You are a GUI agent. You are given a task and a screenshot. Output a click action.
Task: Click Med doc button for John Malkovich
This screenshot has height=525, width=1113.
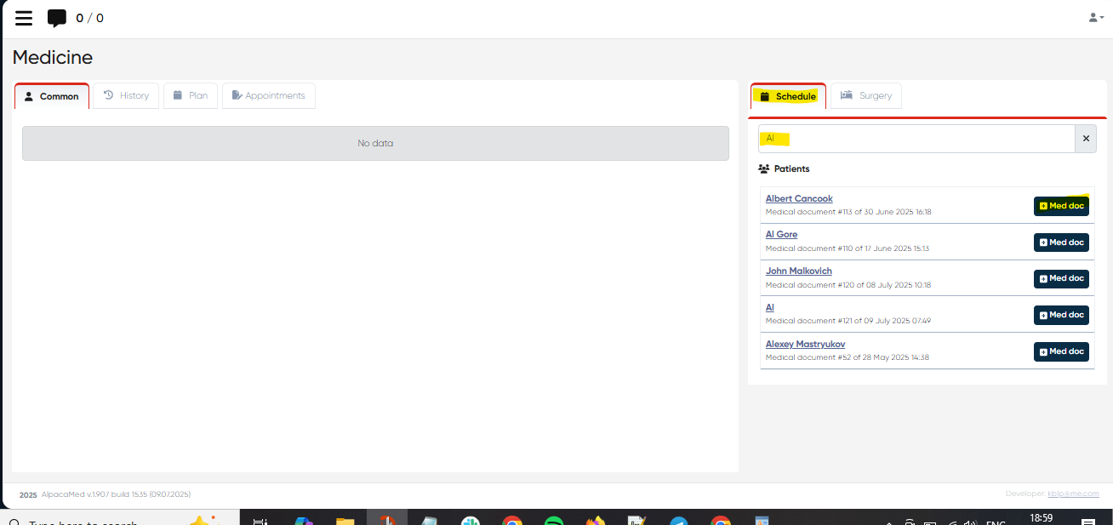click(x=1061, y=278)
